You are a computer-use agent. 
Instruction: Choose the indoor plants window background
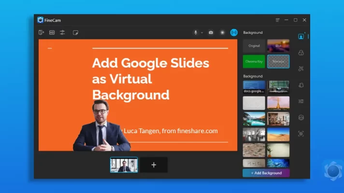pos(278,87)
